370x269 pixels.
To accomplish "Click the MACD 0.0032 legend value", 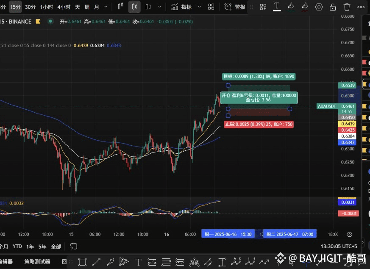I will tap(17, 203).
